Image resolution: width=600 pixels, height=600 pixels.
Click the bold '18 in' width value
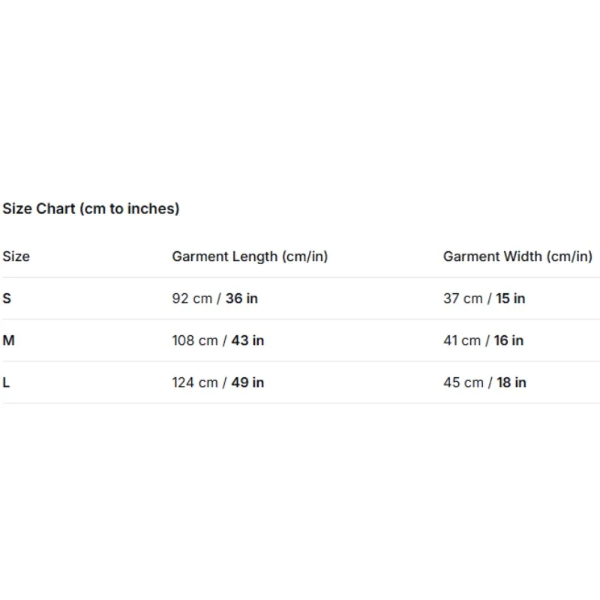pos(511,382)
